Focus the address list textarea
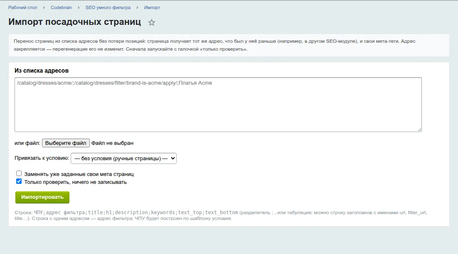 click(218, 105)
